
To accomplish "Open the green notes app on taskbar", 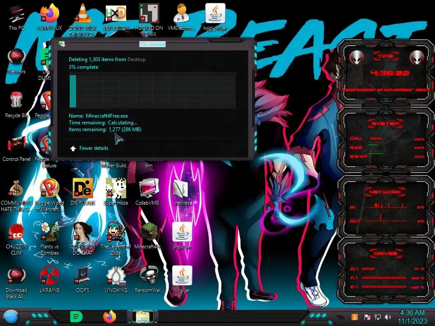I will coord(76,317).
